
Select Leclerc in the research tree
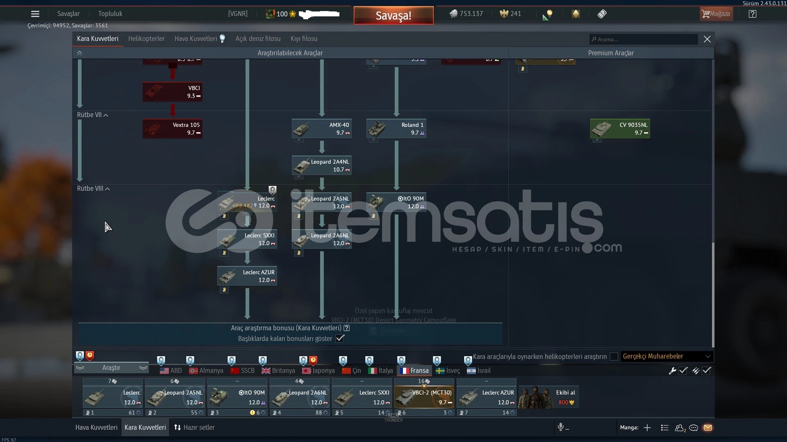click(x=247, y=202)
